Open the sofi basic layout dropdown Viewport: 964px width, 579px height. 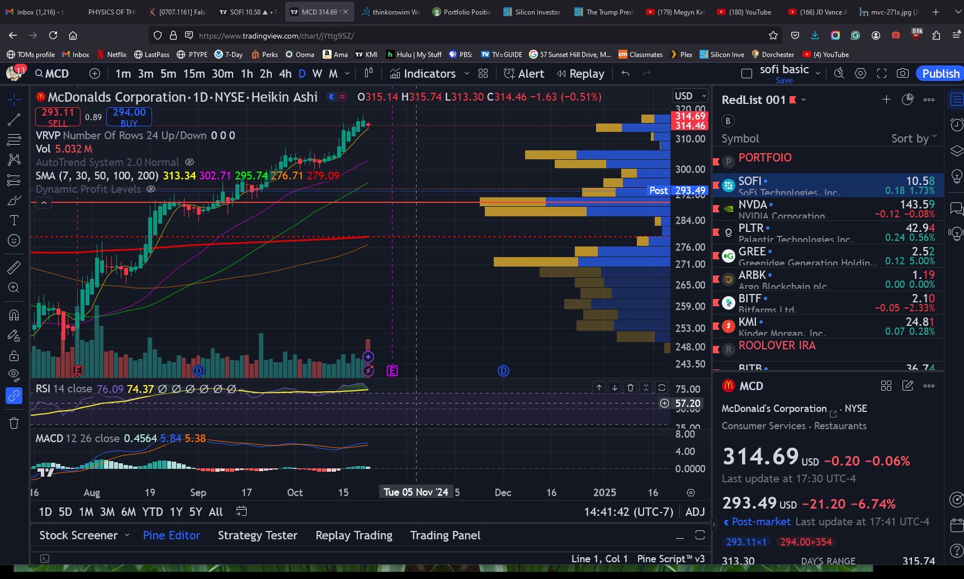(x=818, y=73)
